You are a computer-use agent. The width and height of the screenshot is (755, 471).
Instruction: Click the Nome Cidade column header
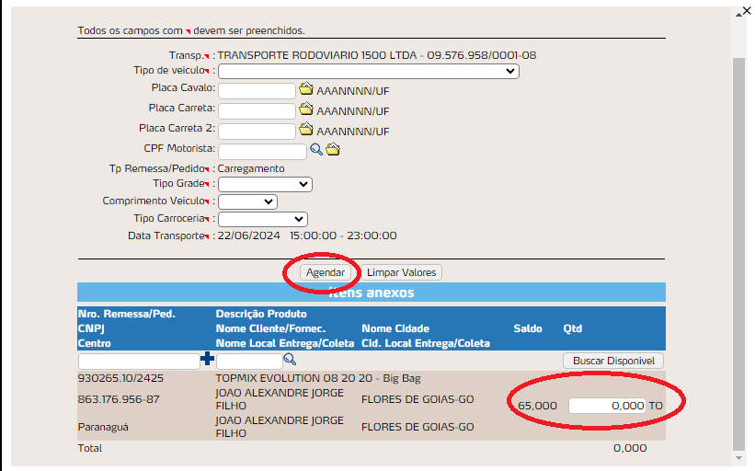[395, 328]
